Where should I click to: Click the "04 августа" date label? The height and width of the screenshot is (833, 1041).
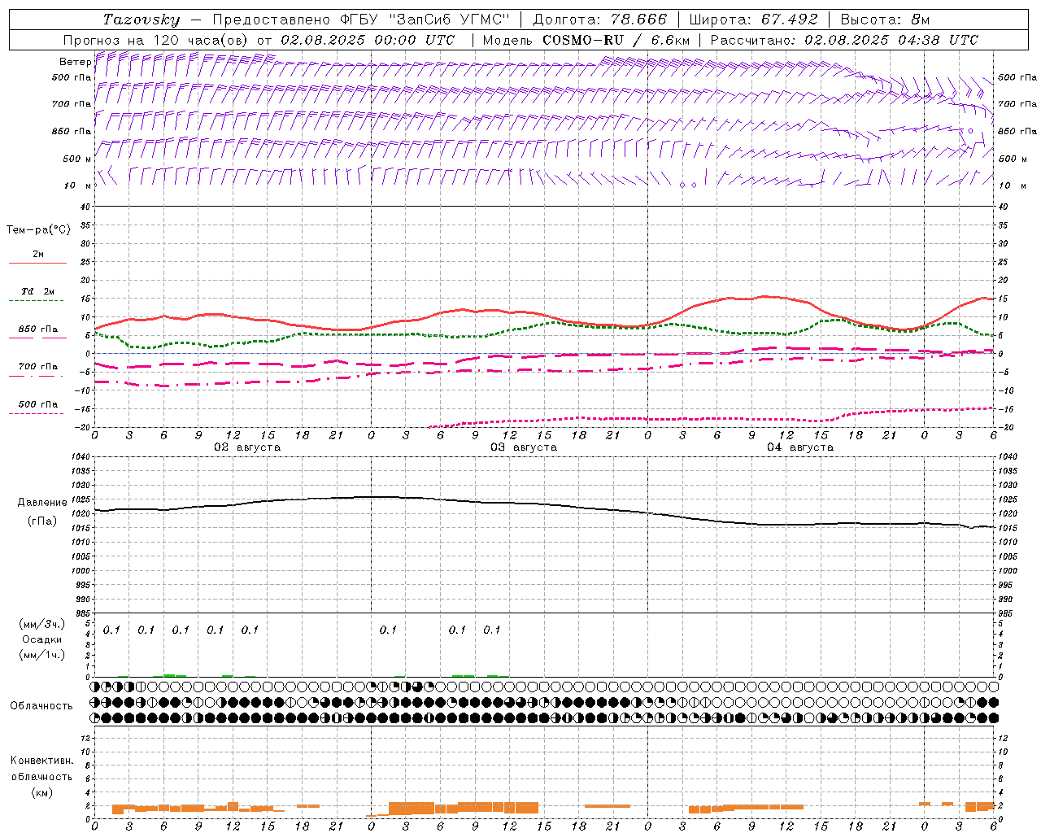point(800,447)
